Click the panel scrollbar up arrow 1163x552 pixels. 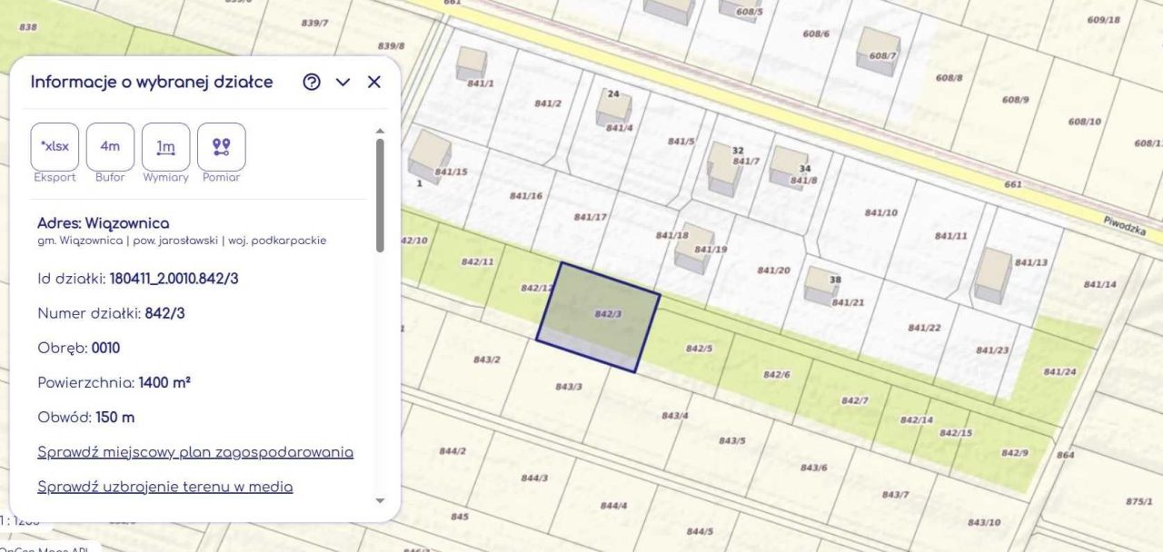pyautogui.click(x=380, y=131)
